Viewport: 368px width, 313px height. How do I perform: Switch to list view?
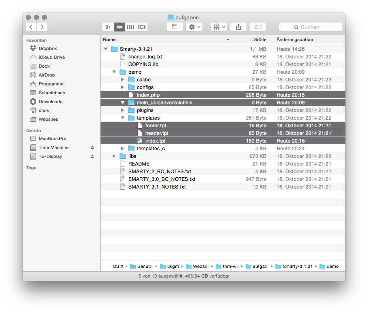click(x=120, y=27)
